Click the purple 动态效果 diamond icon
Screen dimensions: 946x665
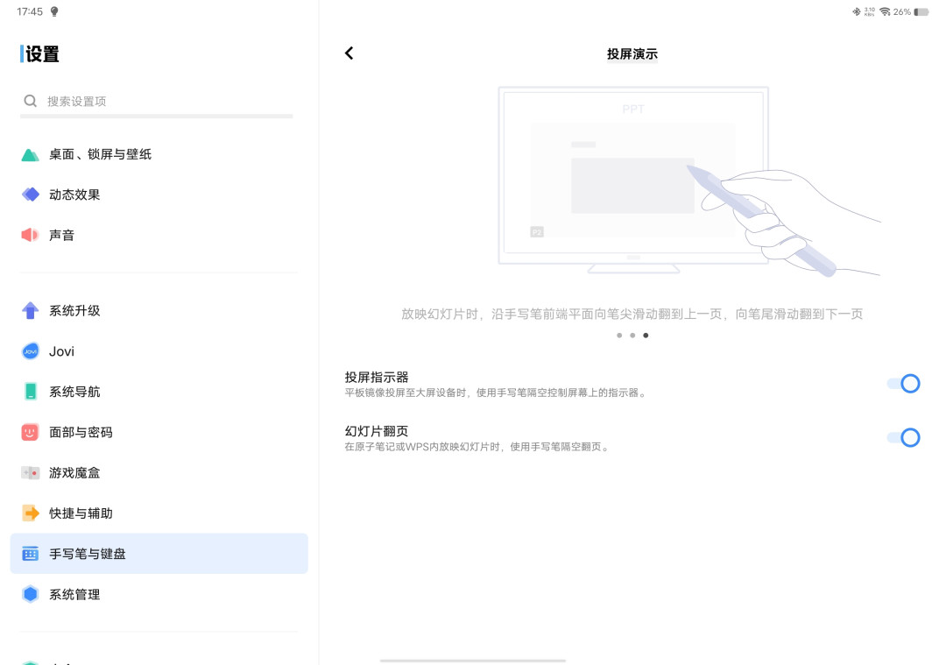pyautogui.click(x=30, y=195)
